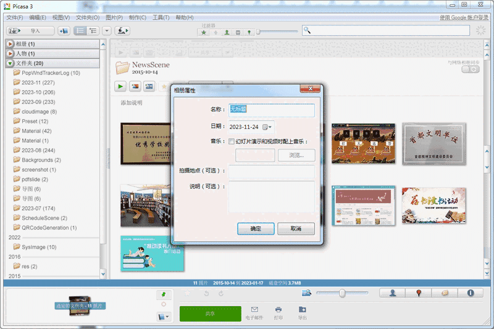Click the magnifier in search box
This screenshot has width=494, height=329.
307,30
